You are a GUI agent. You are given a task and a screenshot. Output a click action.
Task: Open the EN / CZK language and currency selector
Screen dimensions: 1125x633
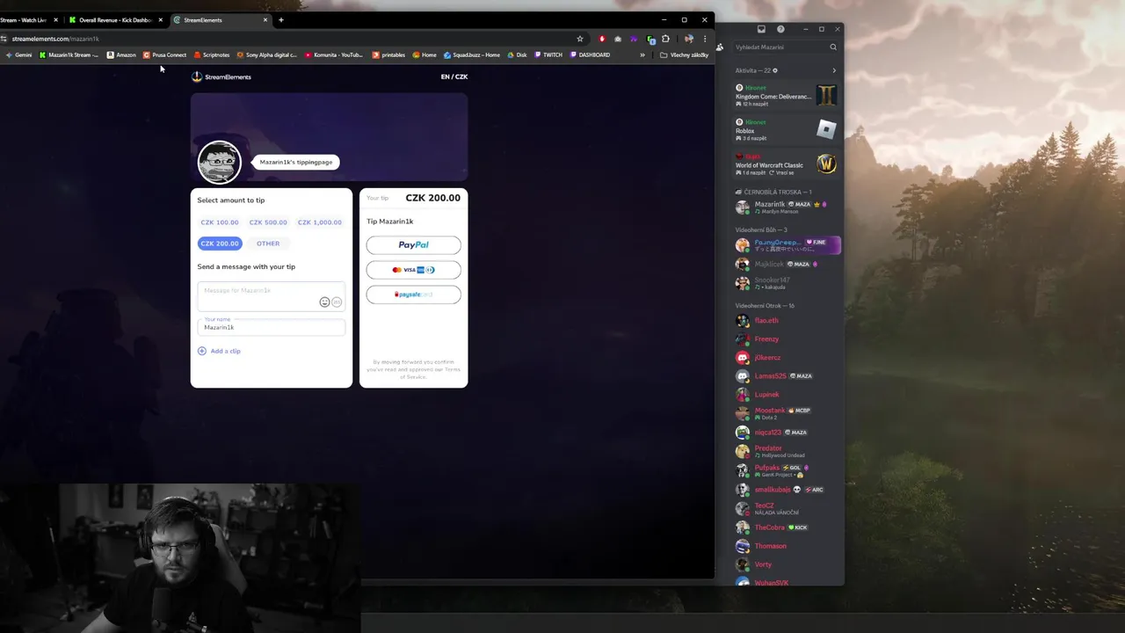(x=454, y=76)
